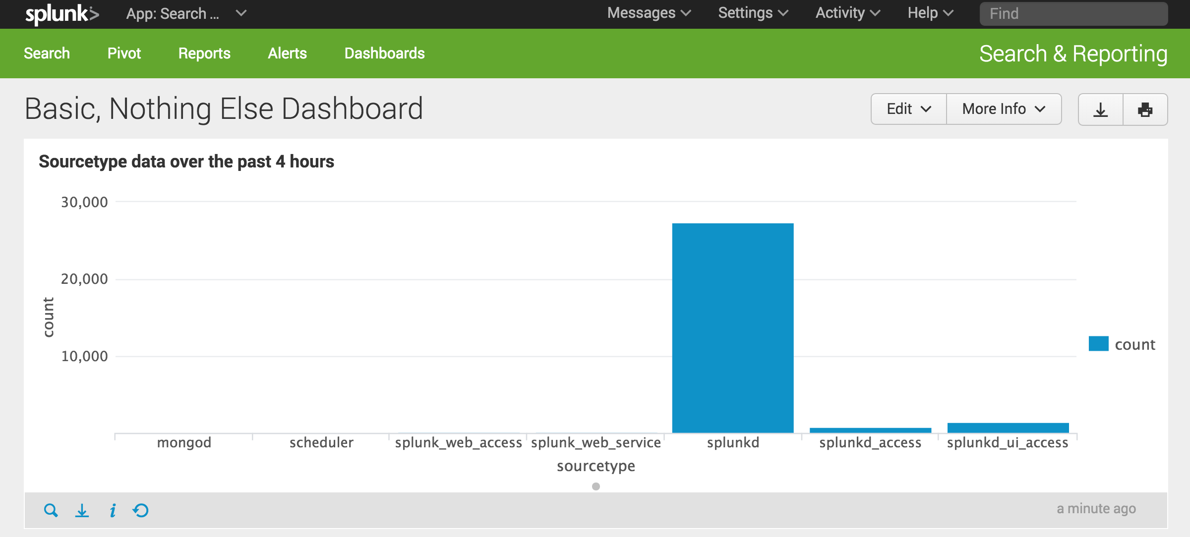Open the Edit dropdown

[x=907, y=108]
